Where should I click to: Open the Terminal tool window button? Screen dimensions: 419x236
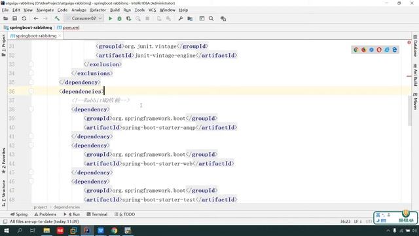[97, 214]
